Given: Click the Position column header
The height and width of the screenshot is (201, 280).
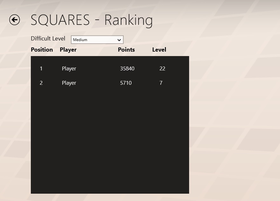Looking at the screenshot, I should pos(42,50).
